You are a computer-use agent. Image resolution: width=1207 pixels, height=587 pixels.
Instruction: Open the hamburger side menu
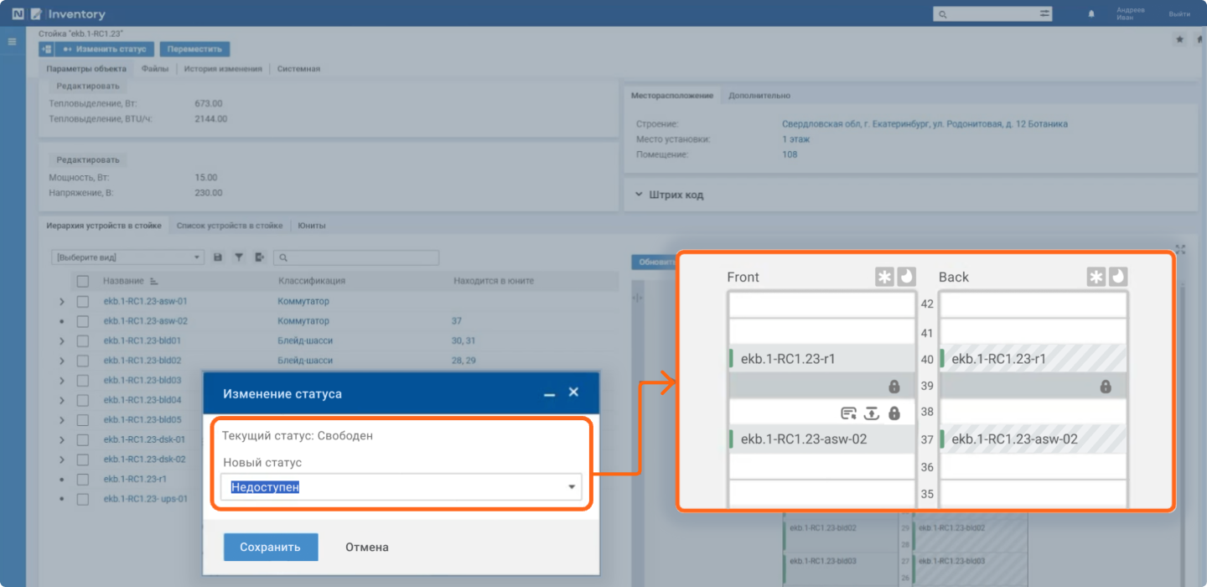click(12, 41)
